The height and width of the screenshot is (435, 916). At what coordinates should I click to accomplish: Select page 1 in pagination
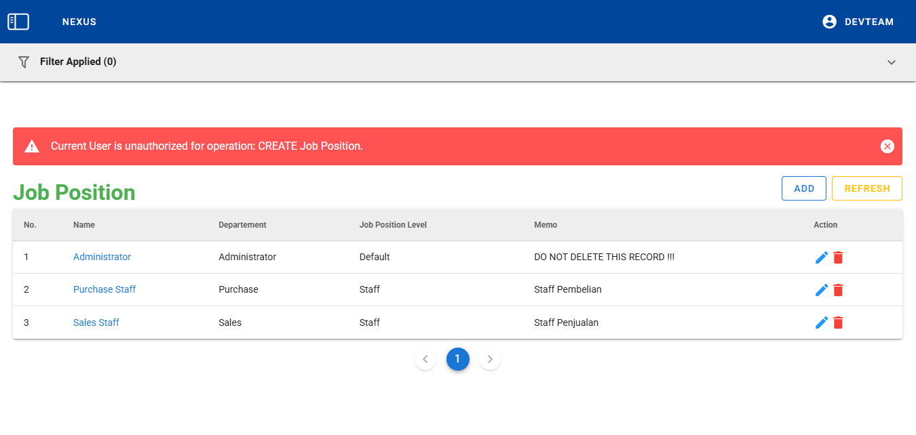(x=457, y=359)
